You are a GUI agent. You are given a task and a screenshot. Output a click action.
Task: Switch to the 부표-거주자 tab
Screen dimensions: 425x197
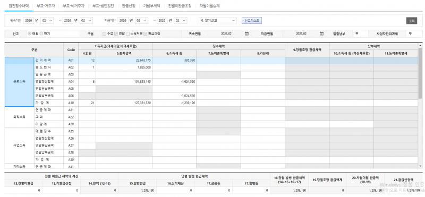(x=46, y=5)
